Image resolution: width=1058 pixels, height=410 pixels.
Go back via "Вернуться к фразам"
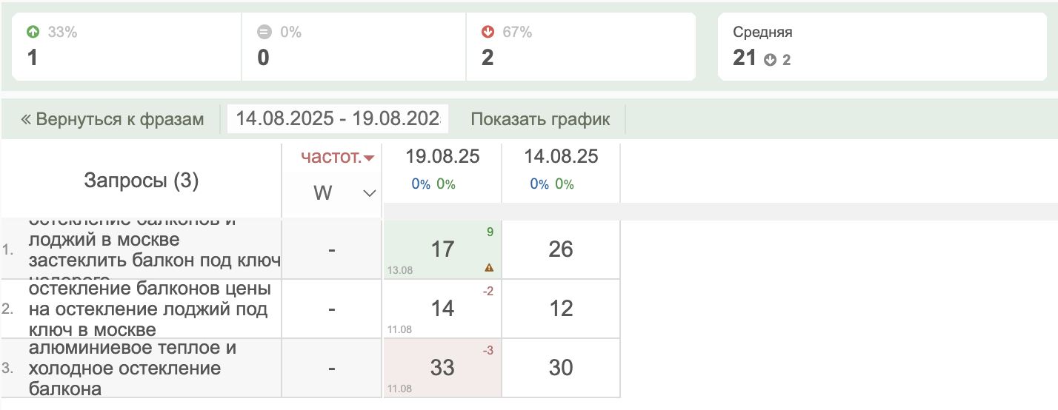click(x=112, y=119)
